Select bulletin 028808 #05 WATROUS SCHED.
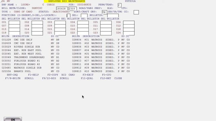The image size is (216, 121). (x=101, y=54)
